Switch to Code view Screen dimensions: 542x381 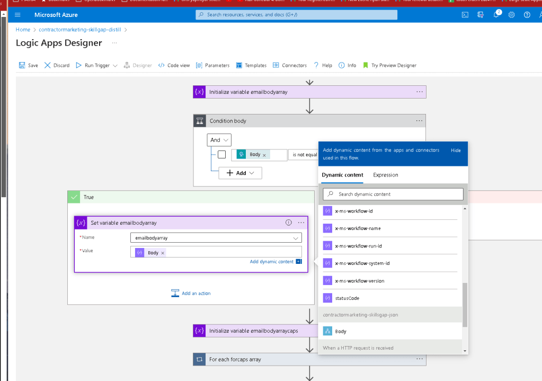click(174, 65)
